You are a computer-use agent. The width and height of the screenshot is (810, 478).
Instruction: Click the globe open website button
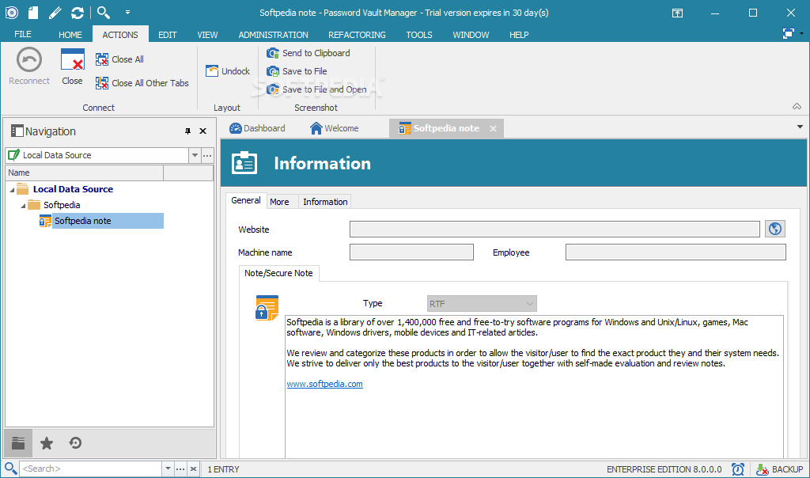click(775, 229)
